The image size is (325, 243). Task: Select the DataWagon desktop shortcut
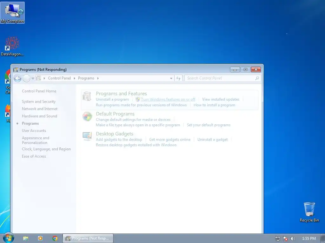coord(12,46)
